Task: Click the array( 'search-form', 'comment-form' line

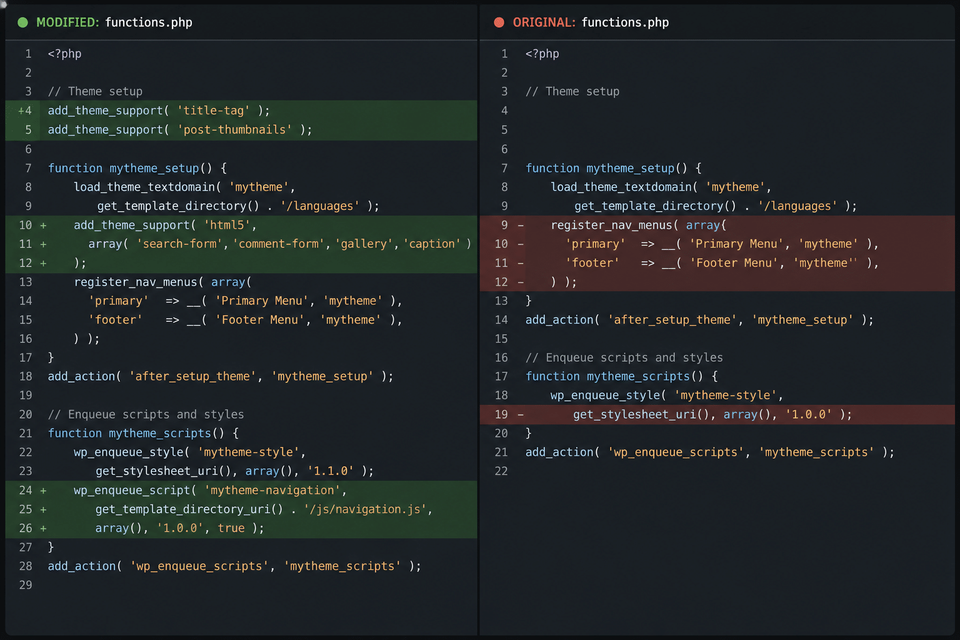Action: [x=280, y=244]
